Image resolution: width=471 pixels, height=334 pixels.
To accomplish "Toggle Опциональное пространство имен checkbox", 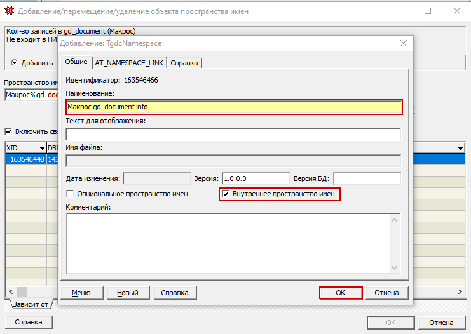I will point(71,194).
